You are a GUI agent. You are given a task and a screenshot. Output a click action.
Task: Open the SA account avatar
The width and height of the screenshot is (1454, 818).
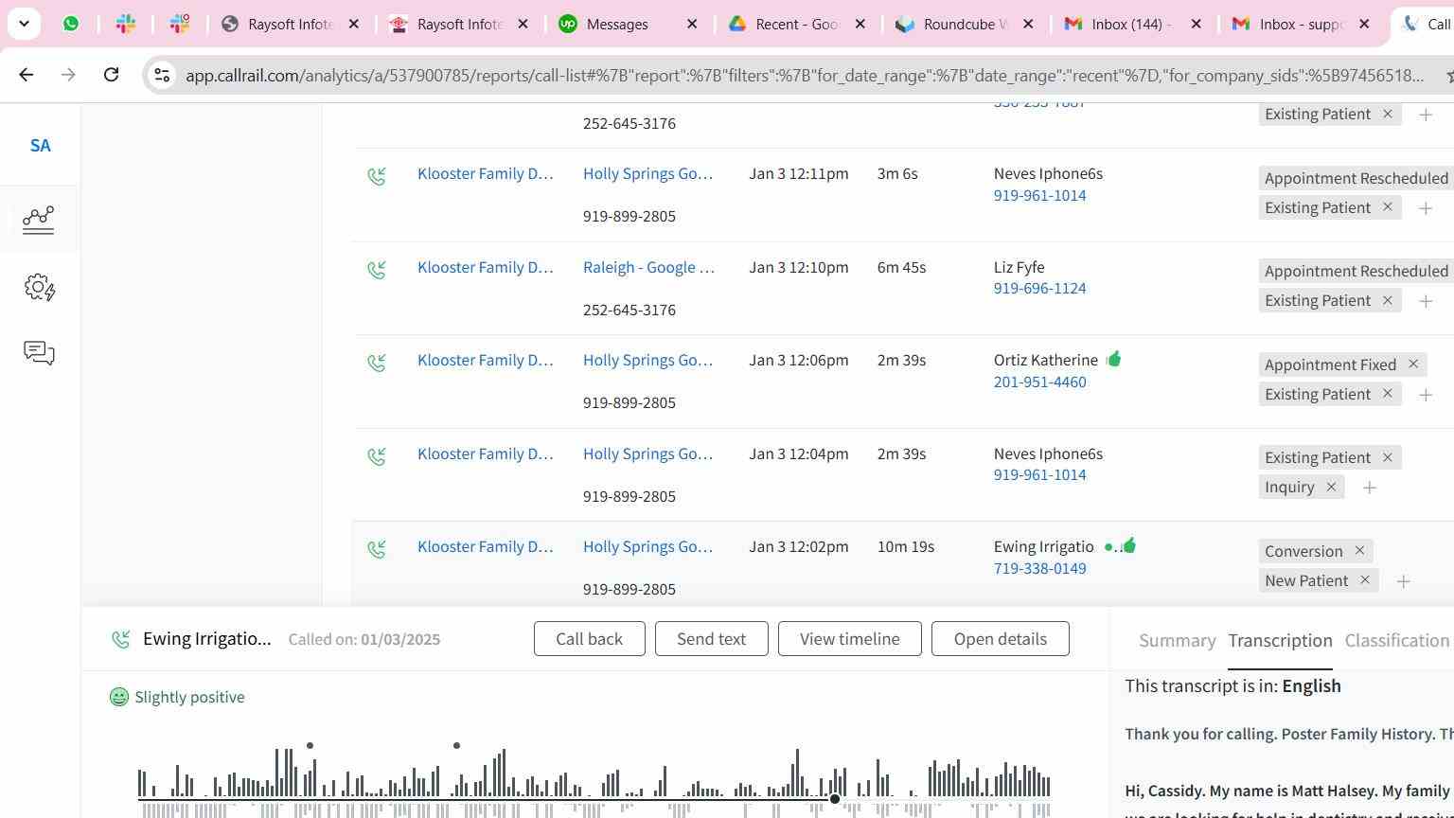pos(40,146)
